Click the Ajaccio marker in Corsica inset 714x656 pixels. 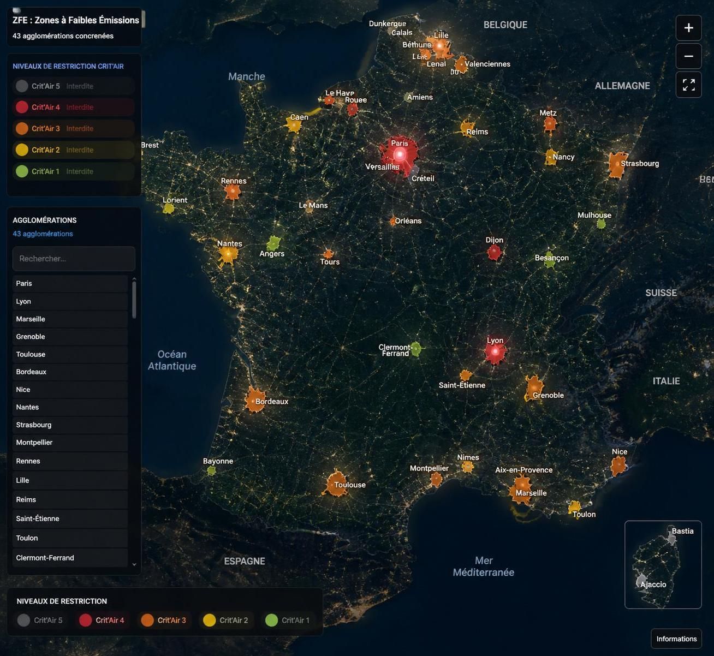642,580
